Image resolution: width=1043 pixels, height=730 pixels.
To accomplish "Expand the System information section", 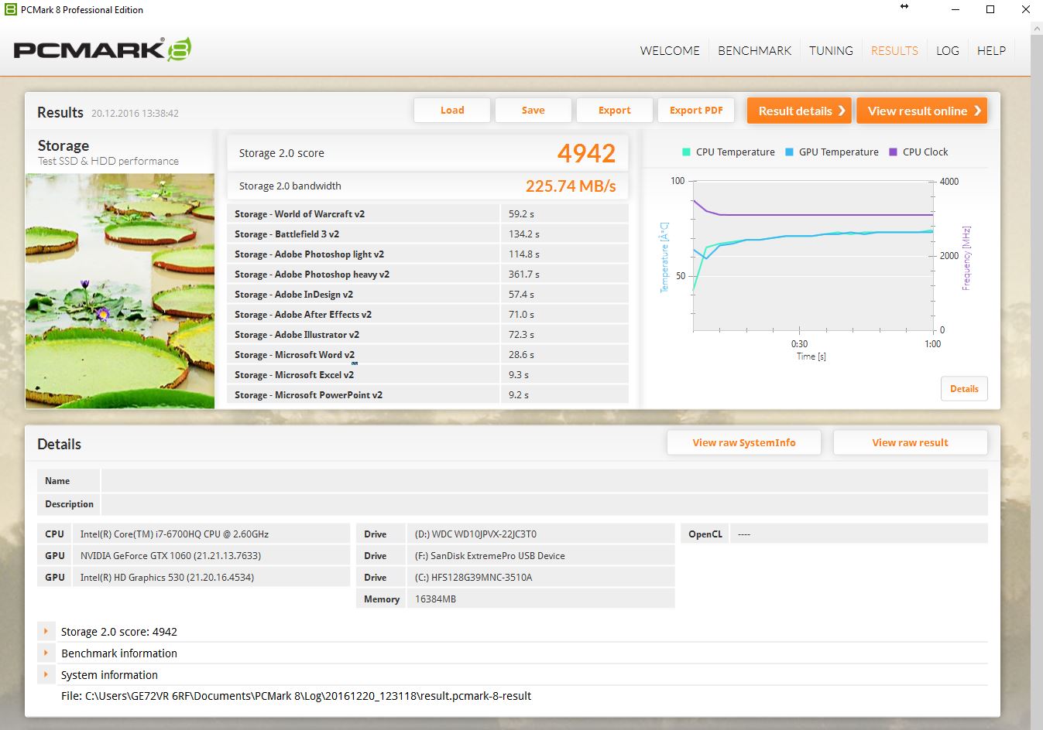I will [x=46, y=675].
